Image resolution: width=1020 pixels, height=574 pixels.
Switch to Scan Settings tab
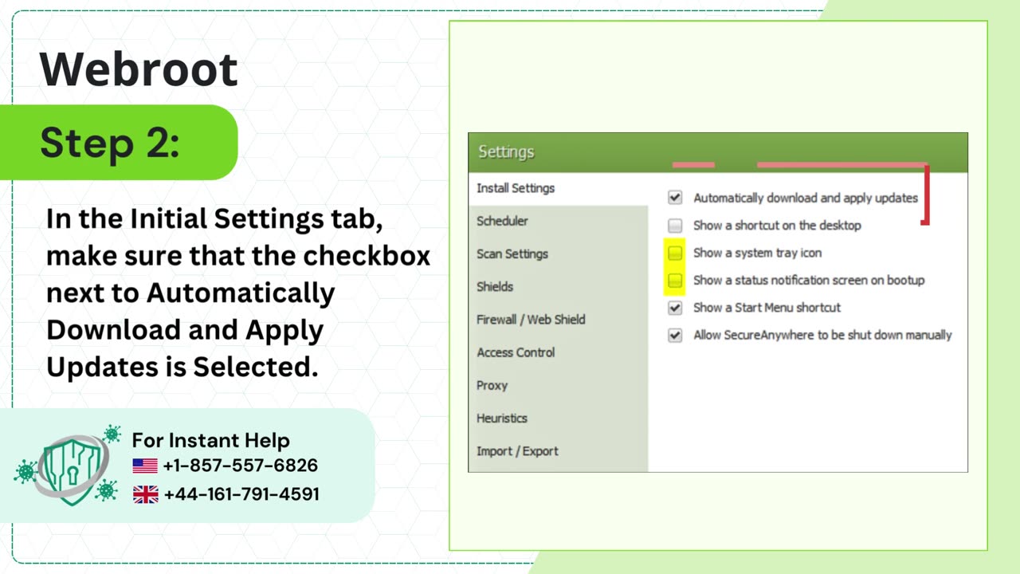pyautogui.click(x=558, y=254)
